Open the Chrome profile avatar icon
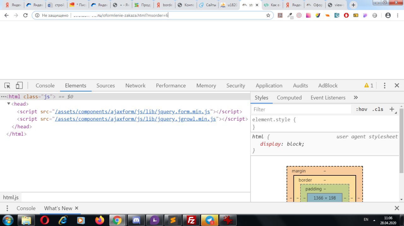The image size is (404, 226). pyautogui.click(x=388, y=15)
